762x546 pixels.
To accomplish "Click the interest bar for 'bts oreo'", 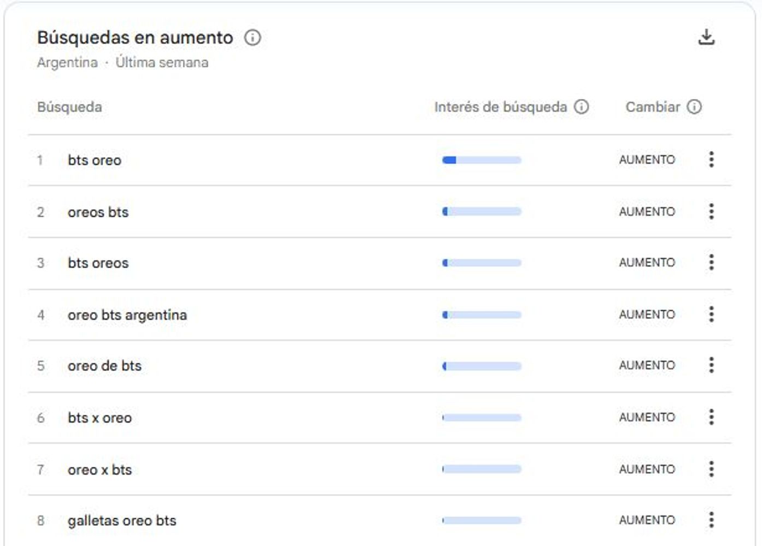I will click(x=482, y=160).
